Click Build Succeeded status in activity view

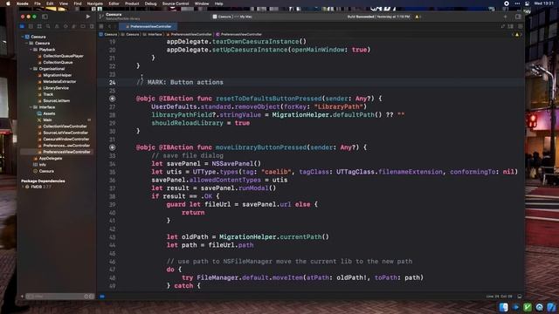point(378,17)
